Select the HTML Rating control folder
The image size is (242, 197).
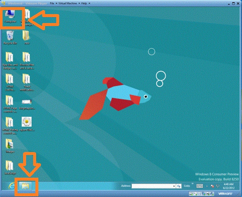[x=10, y=126]
